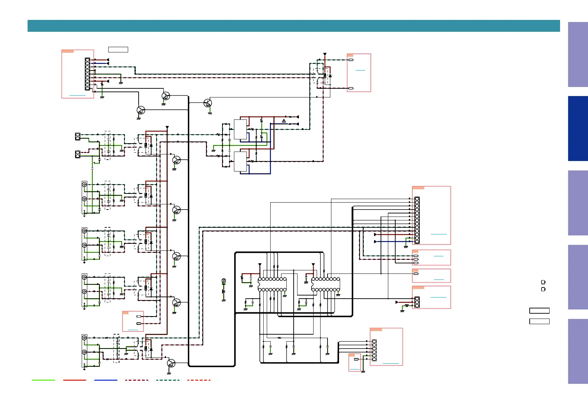Select the small standalone jack symbol left of the ICs
This screenshot has width=588, height=416.
click(224, 280)
